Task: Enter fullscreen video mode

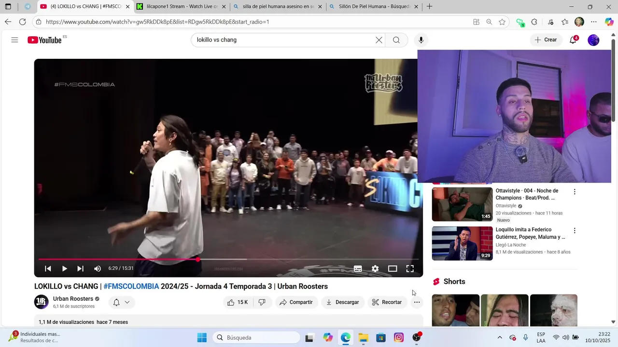Action: pos(410,268)
